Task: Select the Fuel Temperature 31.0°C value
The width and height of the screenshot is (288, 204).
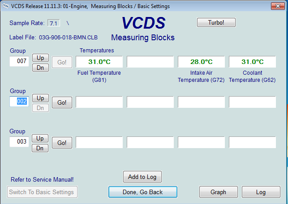Action: [x=99, y=62]
